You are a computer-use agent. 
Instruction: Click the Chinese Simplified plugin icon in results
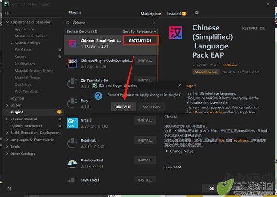click(72, 43)
